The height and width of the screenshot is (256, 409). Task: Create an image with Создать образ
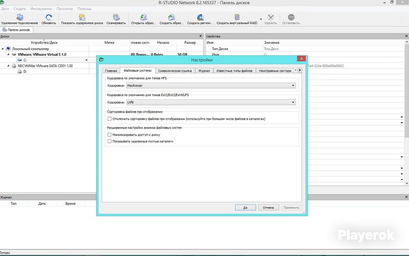click(172, 19)
